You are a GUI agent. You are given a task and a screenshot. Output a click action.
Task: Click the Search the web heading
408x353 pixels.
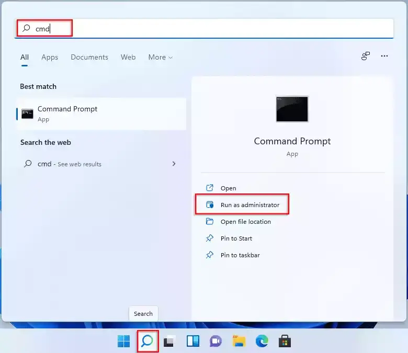(x=46, y=142)
